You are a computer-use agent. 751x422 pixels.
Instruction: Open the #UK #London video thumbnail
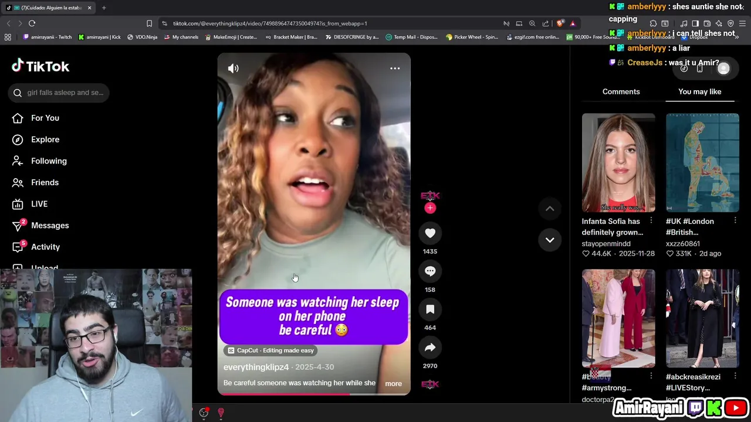point(702,163)
